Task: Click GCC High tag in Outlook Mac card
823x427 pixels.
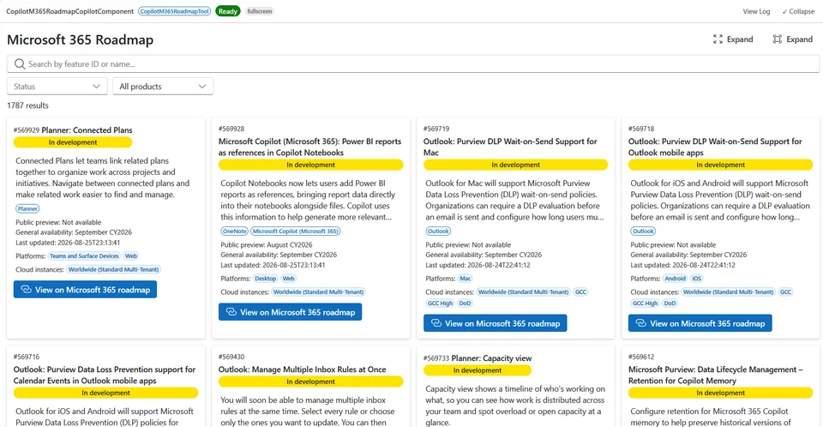Action: pos(440,304)
